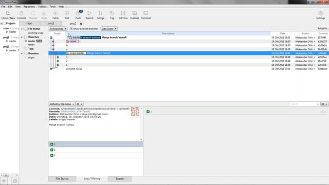Select the master branch in sidebar

(x=31, y=41)
